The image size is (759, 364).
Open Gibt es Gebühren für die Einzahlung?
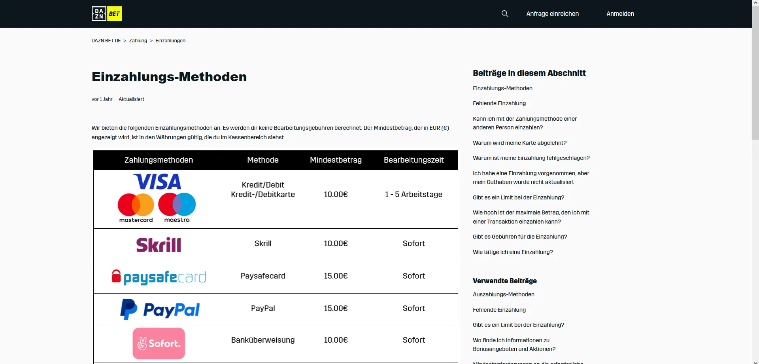click(520, 237)
